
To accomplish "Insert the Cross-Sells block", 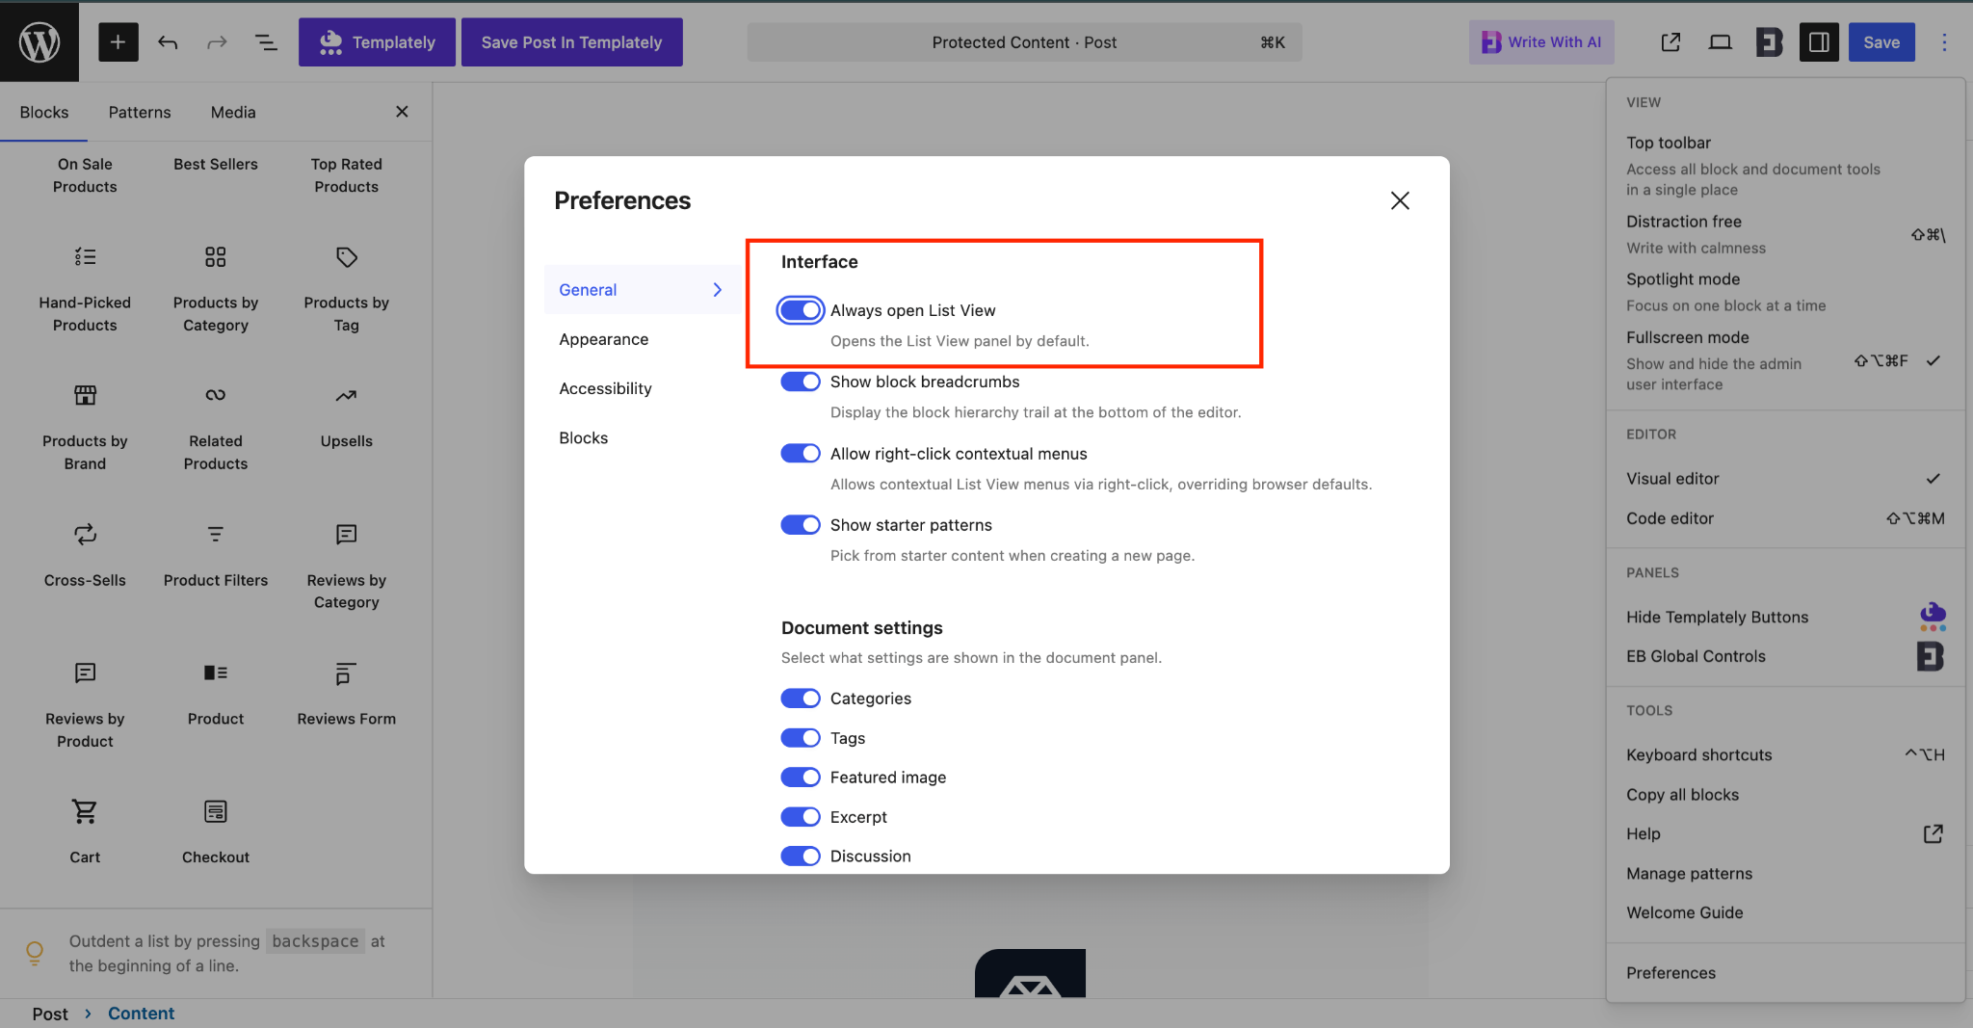I will coord(85,555).
